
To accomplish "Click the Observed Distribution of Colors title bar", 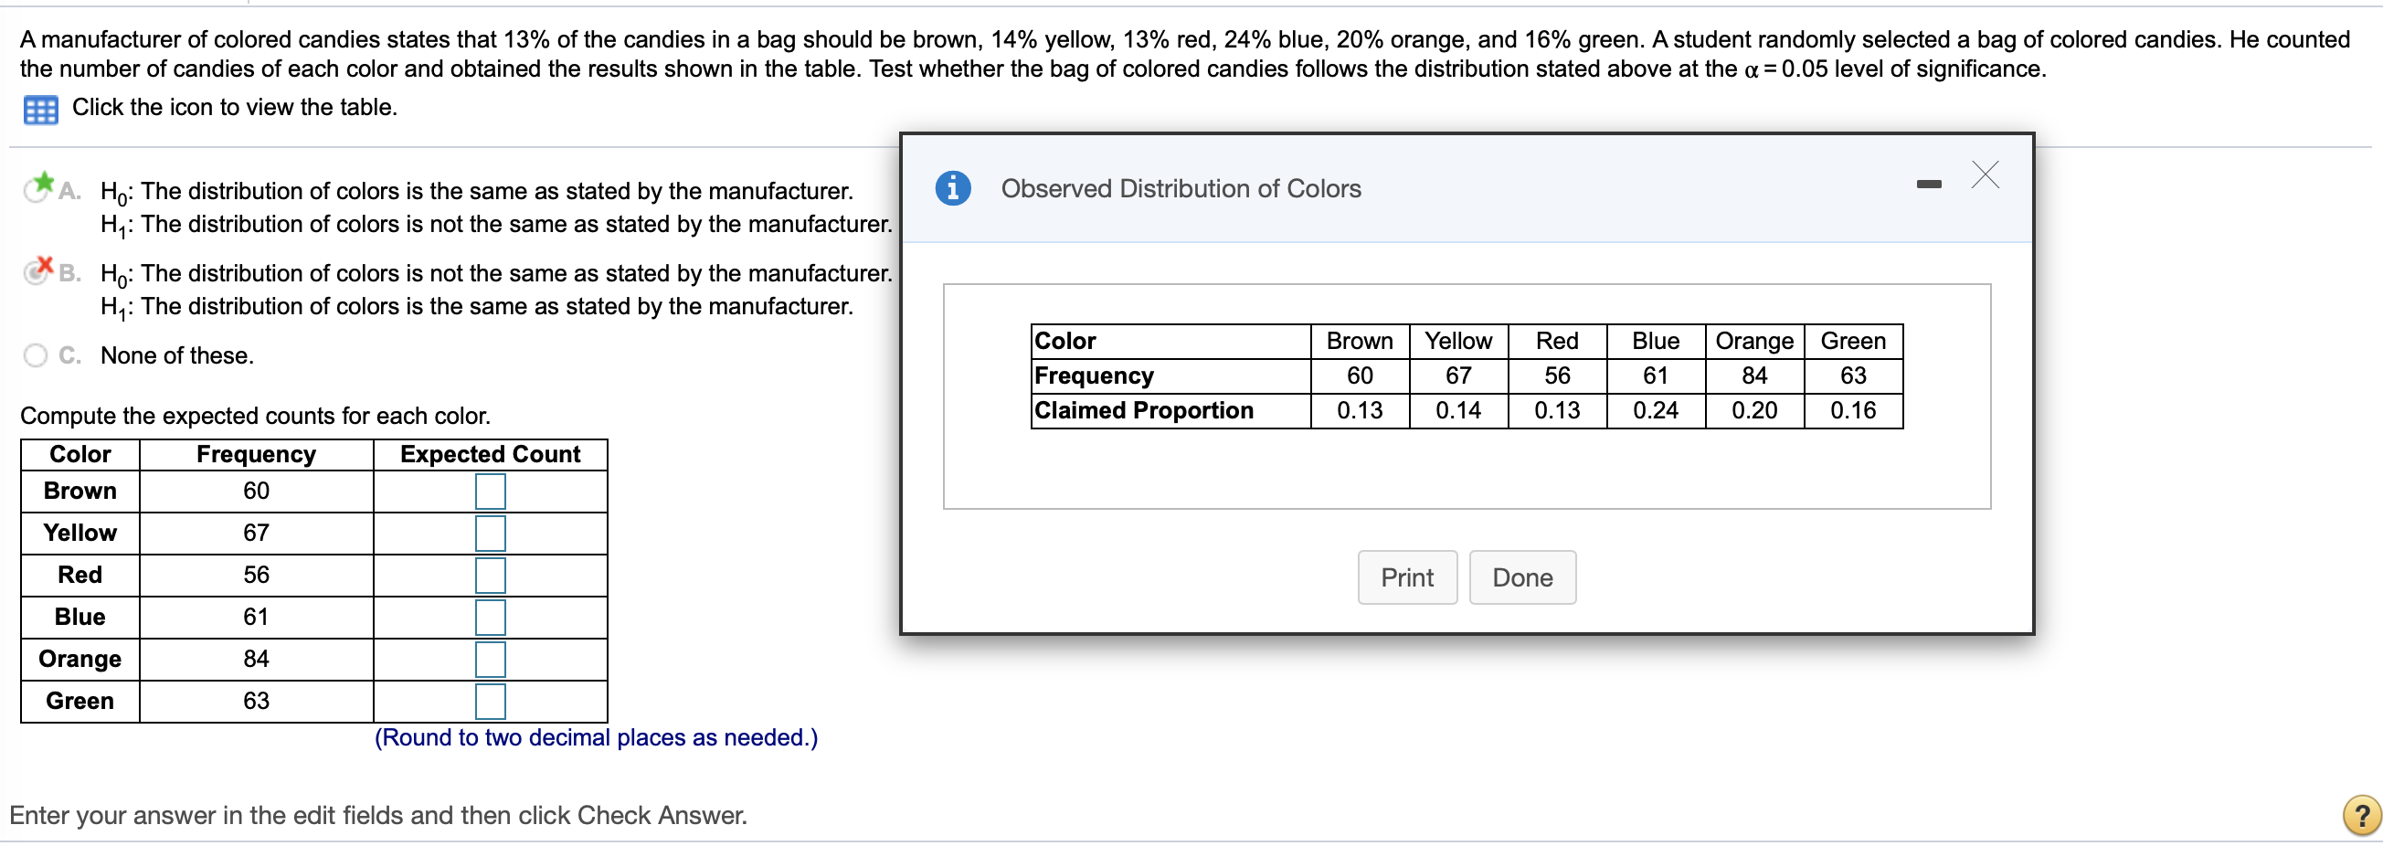I will [1181, 188].
